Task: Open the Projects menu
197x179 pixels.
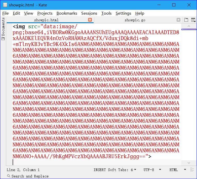Action: pos(45,13)
